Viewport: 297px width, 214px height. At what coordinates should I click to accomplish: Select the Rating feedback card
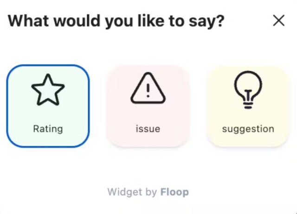pyautogui.click(x=48, y=106)
